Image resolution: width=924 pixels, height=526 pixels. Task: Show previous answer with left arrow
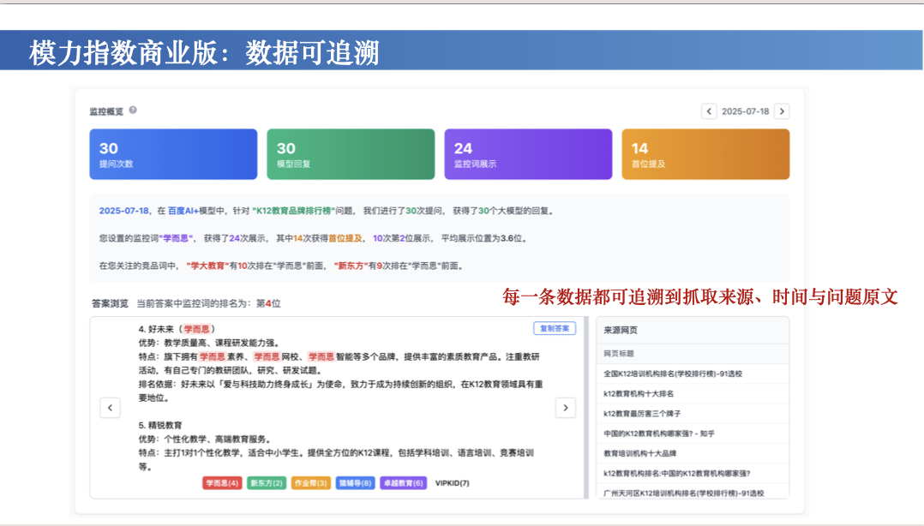point(111,408)
